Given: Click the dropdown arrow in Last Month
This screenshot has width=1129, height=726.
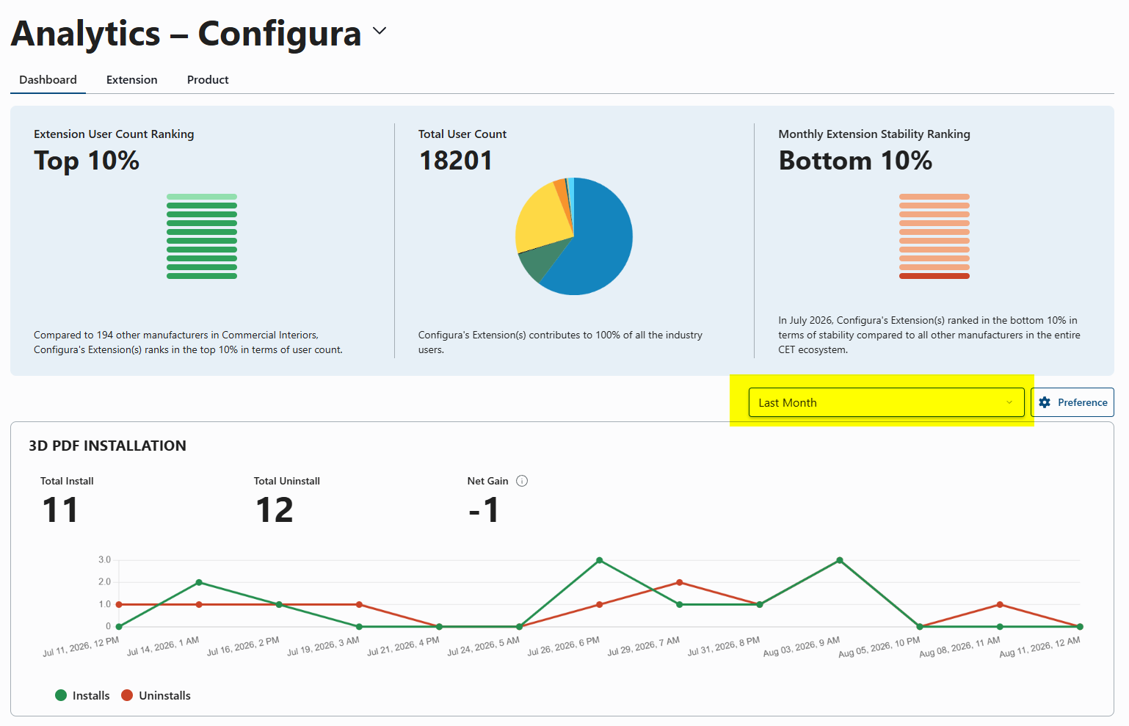Looking at the screenshot, I should tap(1009, 402).
